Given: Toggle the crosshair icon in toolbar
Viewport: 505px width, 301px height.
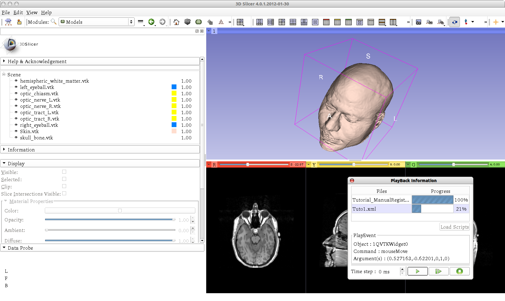Looking at the screenshot, I should (496, 22).
